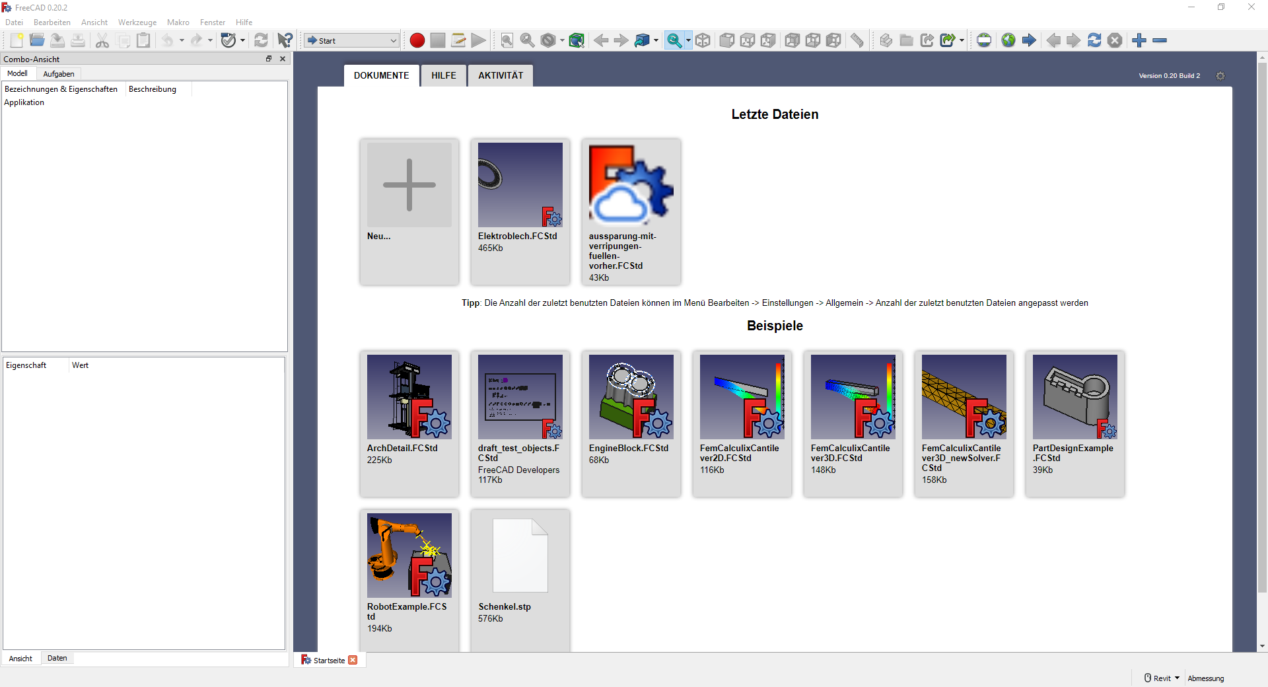Screen dimensions: 1268x687
Task: Select the What's This help tool
Action: 284,40
